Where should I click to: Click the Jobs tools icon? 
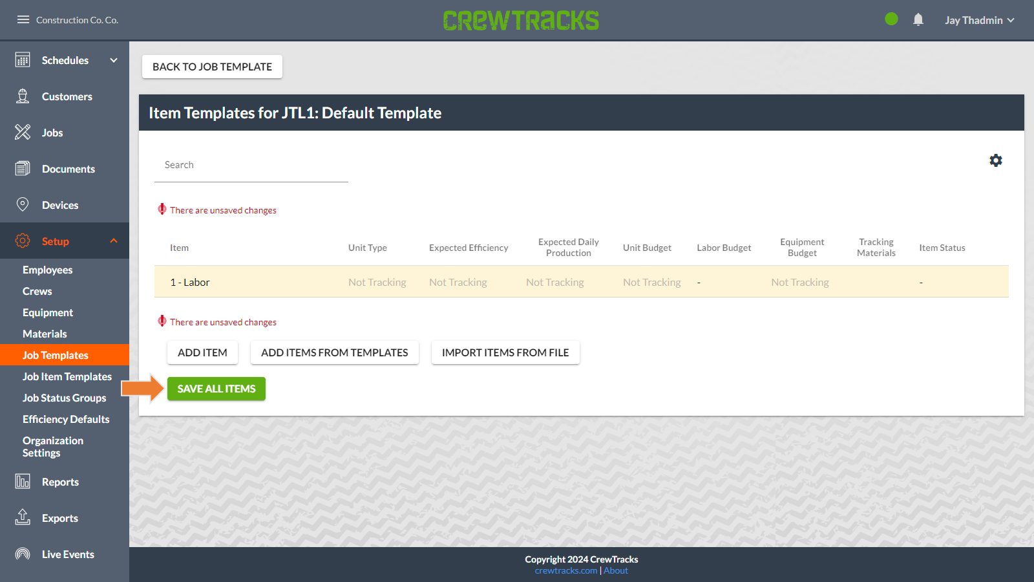23,133
